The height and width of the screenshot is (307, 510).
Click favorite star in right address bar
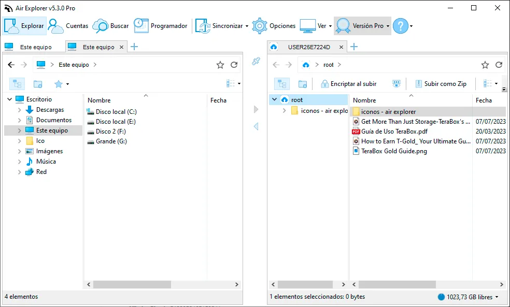(x=485, y=65)
